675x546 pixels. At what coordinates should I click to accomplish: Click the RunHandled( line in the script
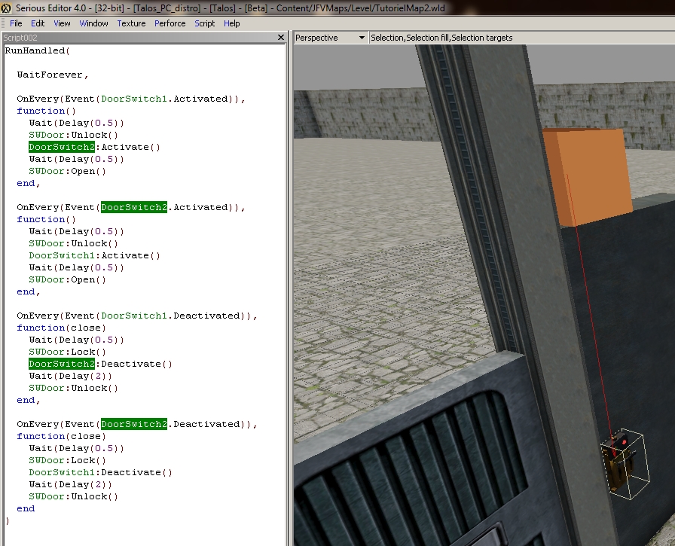38,50
